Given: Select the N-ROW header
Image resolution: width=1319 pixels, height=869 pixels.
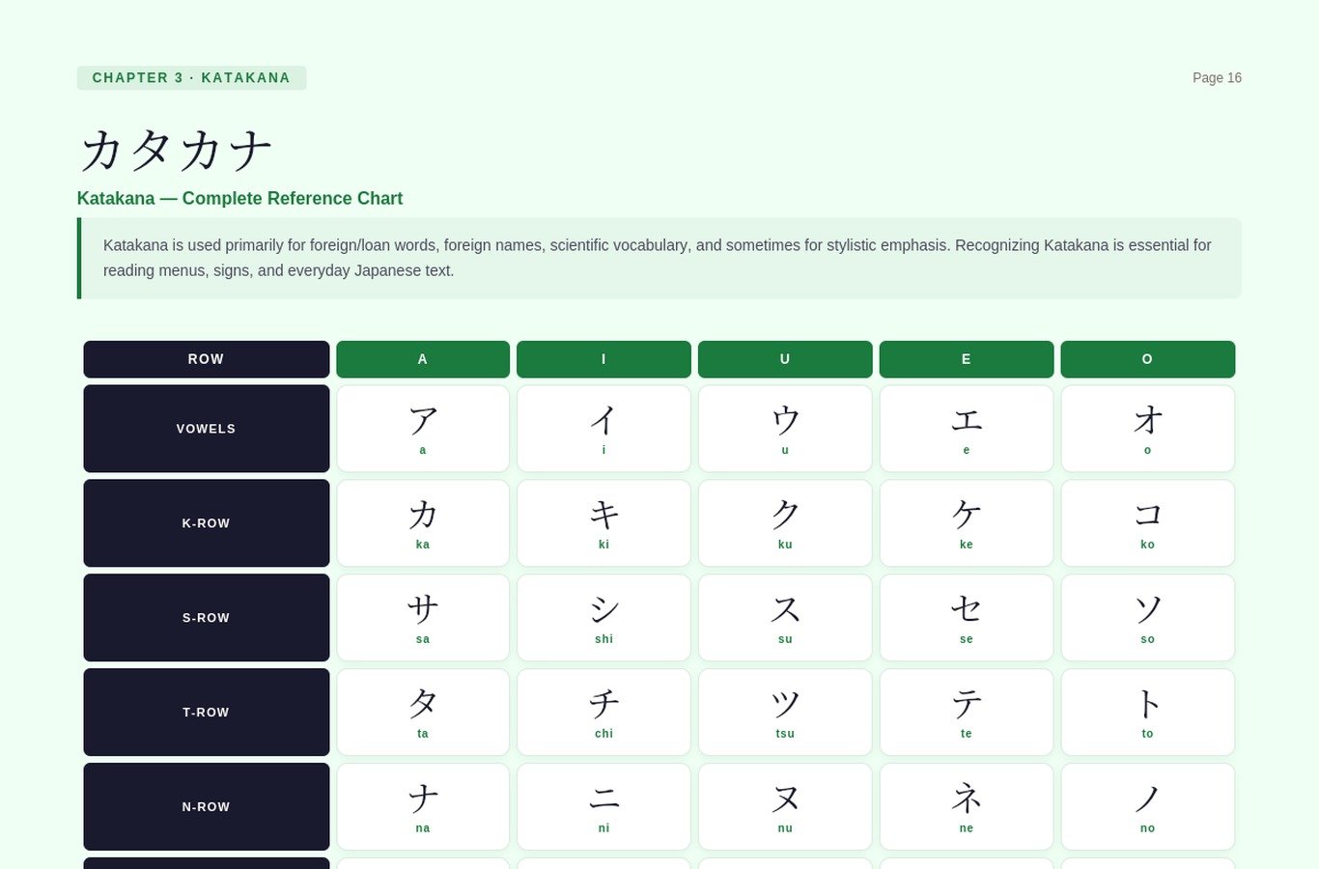Looking at the screenshot, I should tap(206, 806).
